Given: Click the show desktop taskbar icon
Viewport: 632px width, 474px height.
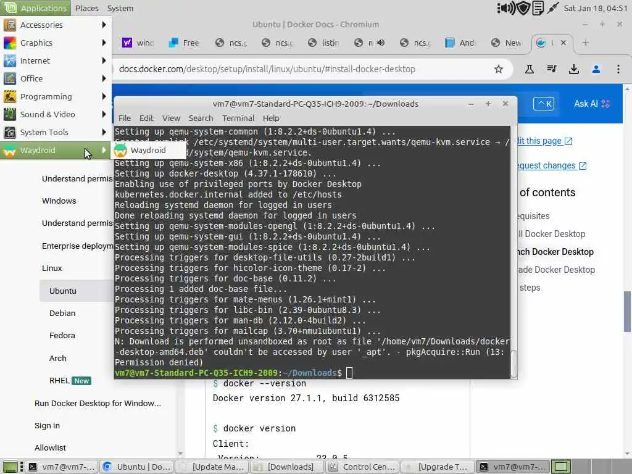Looking at the screenshot, I should [10, 467].
